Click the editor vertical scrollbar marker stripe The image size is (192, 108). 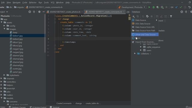point(129,18)
